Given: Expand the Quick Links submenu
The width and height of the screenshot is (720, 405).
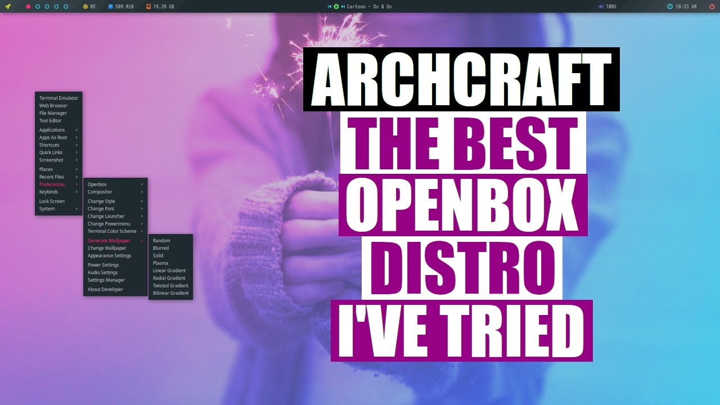Looking at the screenshot, I should point(58,152).
